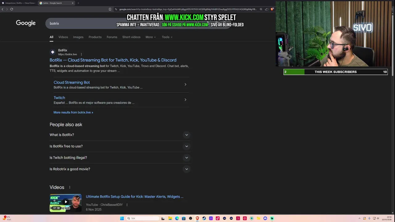The height and width of the screenshot is (222, 395).
Task: Go back with the browser back arrow
Action: pyautogui.click(x=2, y=9)
